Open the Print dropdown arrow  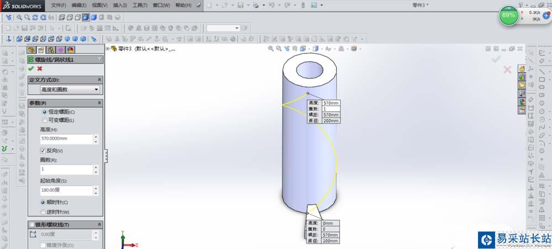(264, 6)
